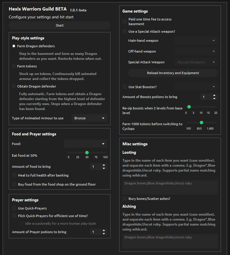This screenshot has height=255, width=230.
Task: Click the Looting items text field
Action: (x=170, y=187)
